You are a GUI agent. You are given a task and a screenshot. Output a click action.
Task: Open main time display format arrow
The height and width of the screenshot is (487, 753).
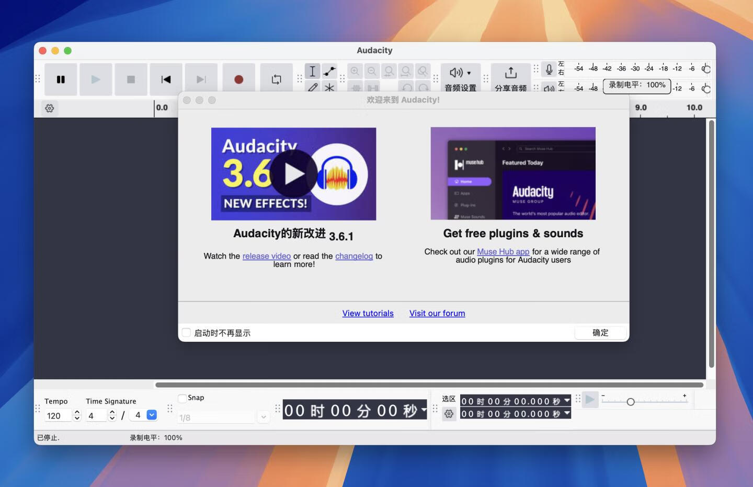tap(424, 409)
